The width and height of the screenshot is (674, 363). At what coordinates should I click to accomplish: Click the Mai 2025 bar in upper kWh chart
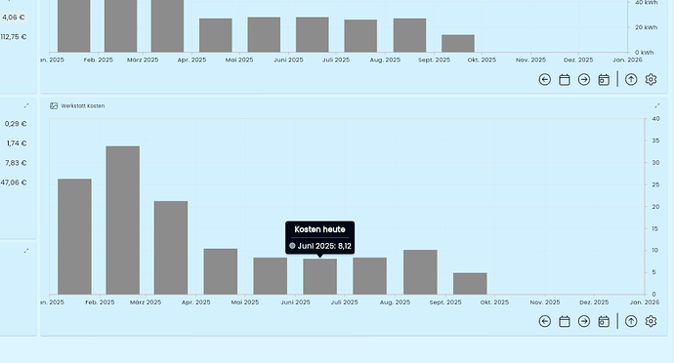pyautogui.click(x=264, y=35)
